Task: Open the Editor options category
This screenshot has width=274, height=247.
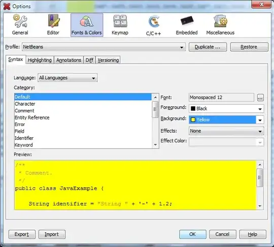Action: pos(53,25)
